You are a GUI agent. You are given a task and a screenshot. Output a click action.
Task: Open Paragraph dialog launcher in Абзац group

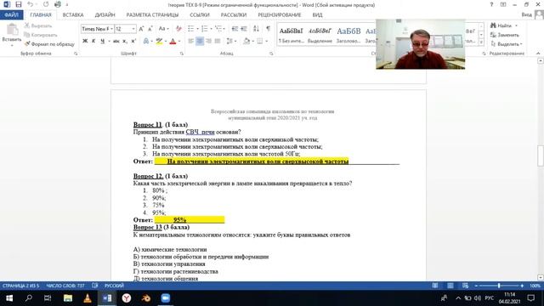pos(271,54)
